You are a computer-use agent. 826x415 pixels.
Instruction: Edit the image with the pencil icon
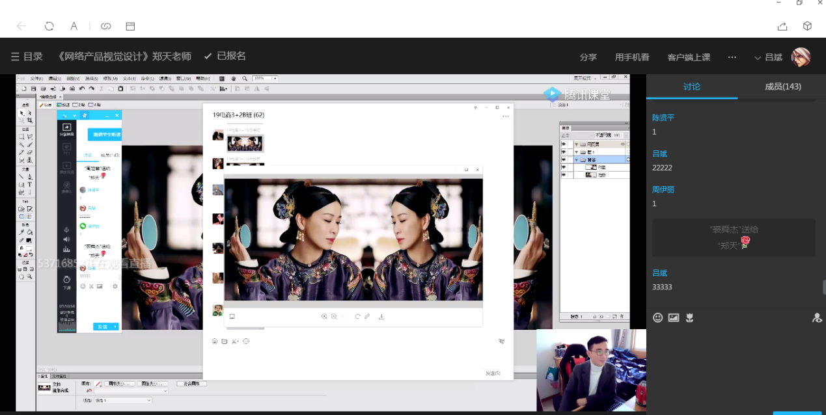(x=367, y=316)
